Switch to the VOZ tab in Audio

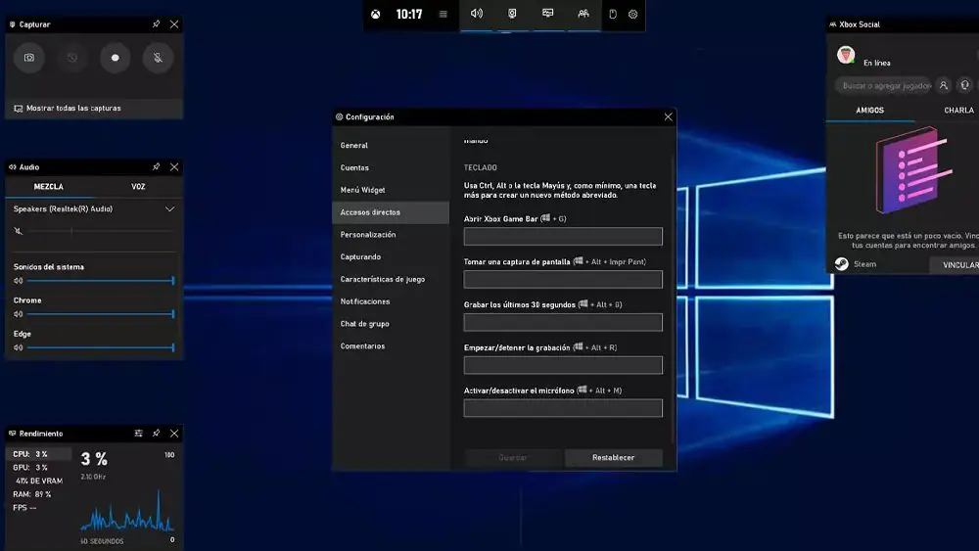coord(138,186)
